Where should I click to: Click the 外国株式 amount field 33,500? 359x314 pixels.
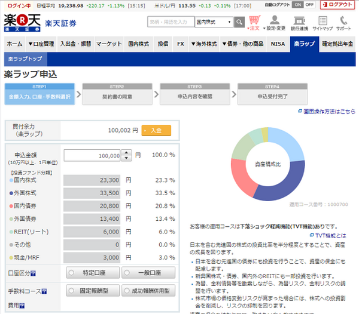coord(92,193)
